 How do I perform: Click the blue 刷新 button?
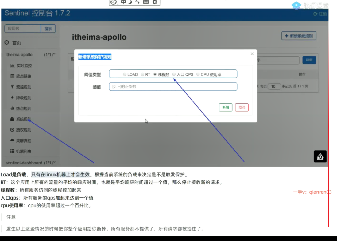coord(309,60)
